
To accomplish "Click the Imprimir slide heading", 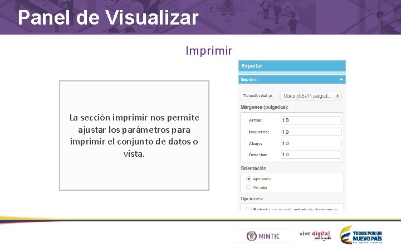I will (209, 51).
